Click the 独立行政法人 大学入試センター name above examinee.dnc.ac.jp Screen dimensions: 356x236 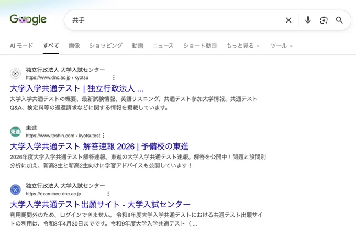[x=65, y=186]
